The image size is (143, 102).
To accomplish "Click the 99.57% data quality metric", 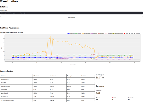I will (x=100, y=77).
